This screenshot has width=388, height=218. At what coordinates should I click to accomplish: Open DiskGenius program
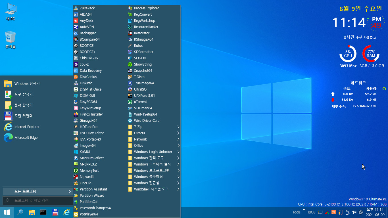[x=99, y=77]
